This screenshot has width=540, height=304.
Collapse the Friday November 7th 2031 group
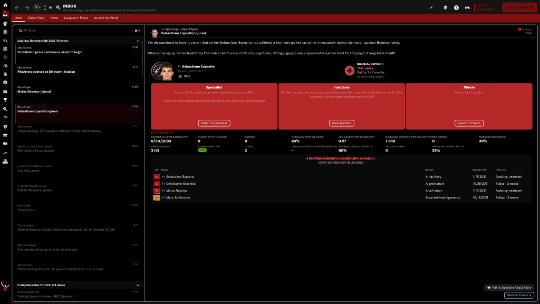(138, 284)
